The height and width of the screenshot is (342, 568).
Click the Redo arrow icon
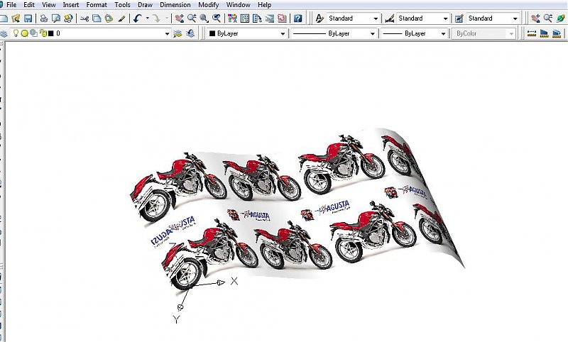[x=156, y=18]
